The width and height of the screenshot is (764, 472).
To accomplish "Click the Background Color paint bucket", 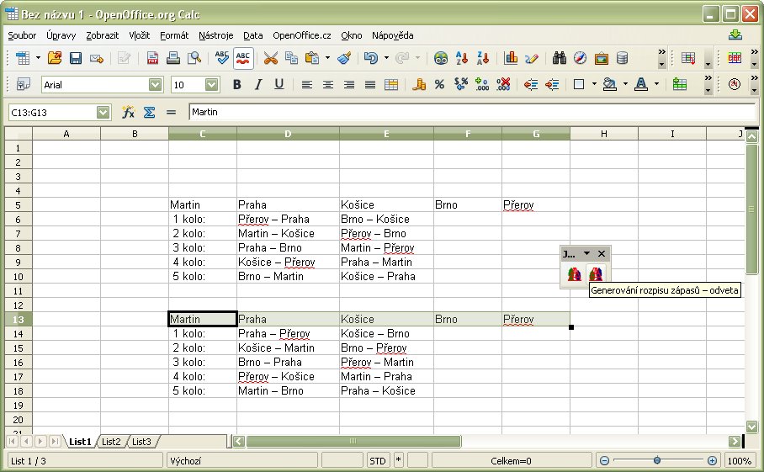I will click(609, 85).
